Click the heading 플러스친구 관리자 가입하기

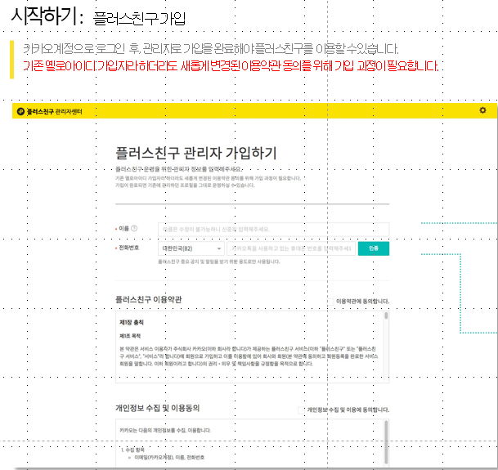[196, 153]
